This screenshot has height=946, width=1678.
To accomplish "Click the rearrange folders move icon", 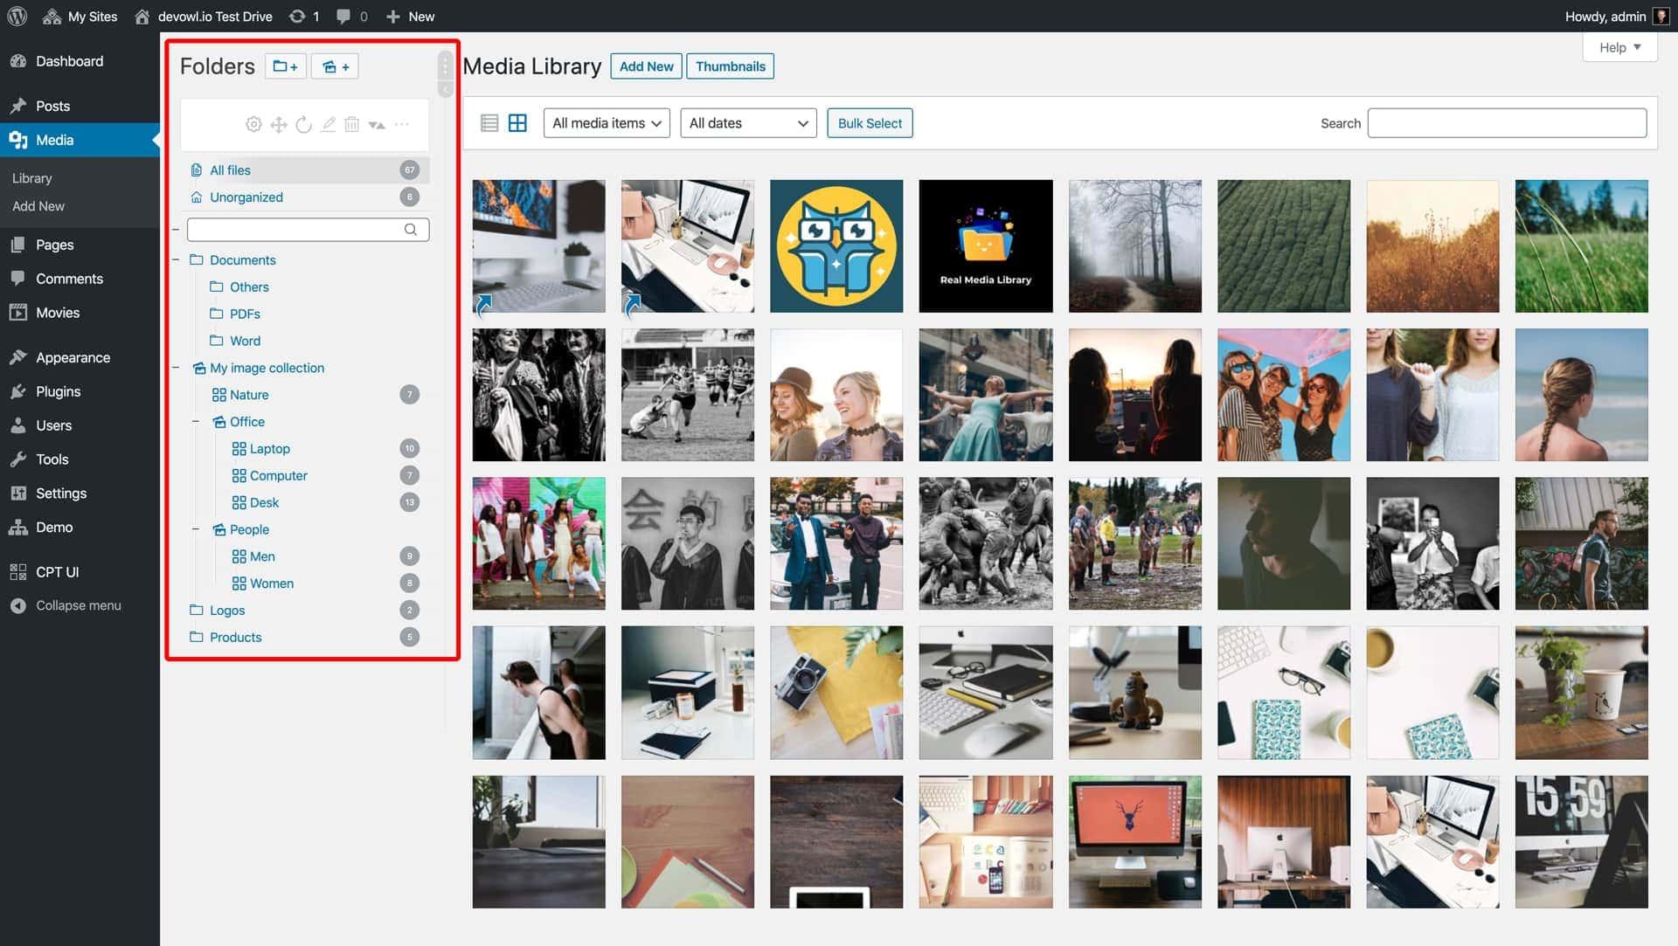I will coord(279,125).
